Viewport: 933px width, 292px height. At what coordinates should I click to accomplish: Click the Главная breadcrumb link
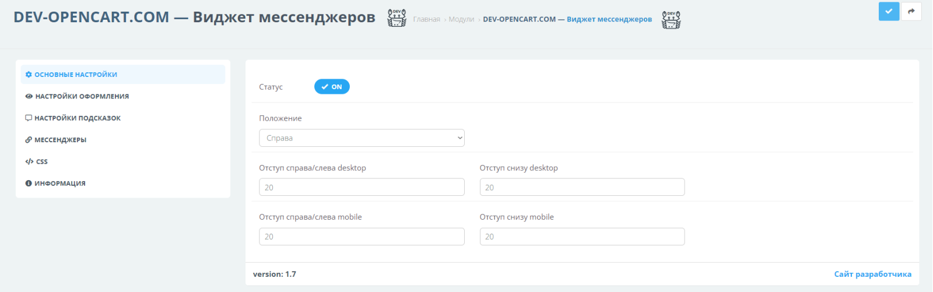[427, 19]
